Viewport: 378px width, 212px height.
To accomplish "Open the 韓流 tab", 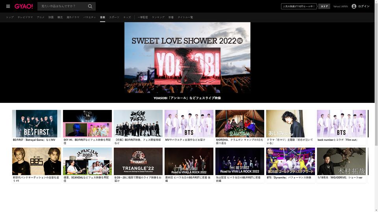I will pos(60,17).
